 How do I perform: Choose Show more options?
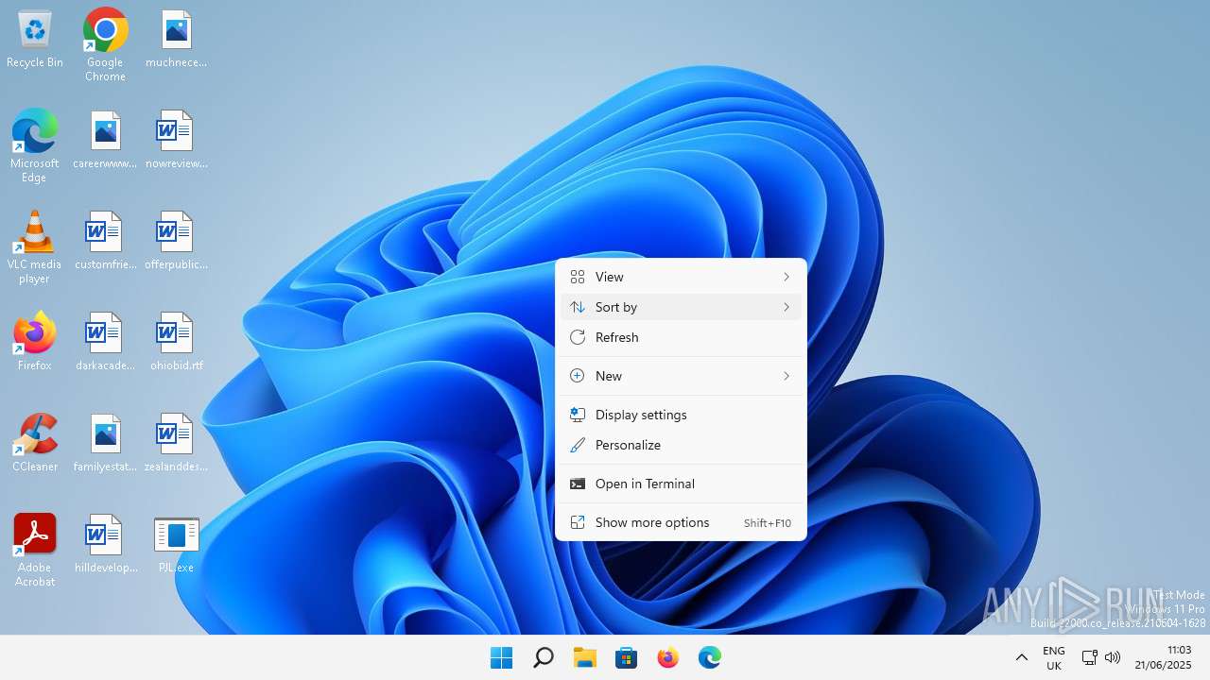(681, 522)
